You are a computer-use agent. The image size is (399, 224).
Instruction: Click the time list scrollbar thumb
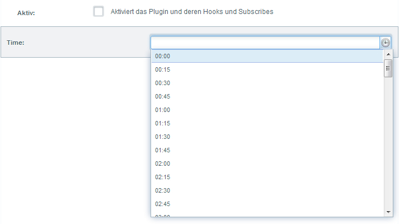click(x=388, y=68)
